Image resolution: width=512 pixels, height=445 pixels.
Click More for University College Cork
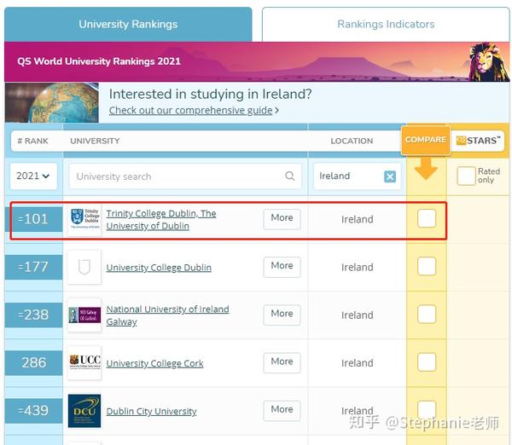[282, 361]
